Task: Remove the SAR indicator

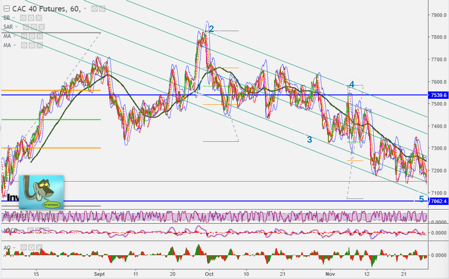Action: (42, 27)
